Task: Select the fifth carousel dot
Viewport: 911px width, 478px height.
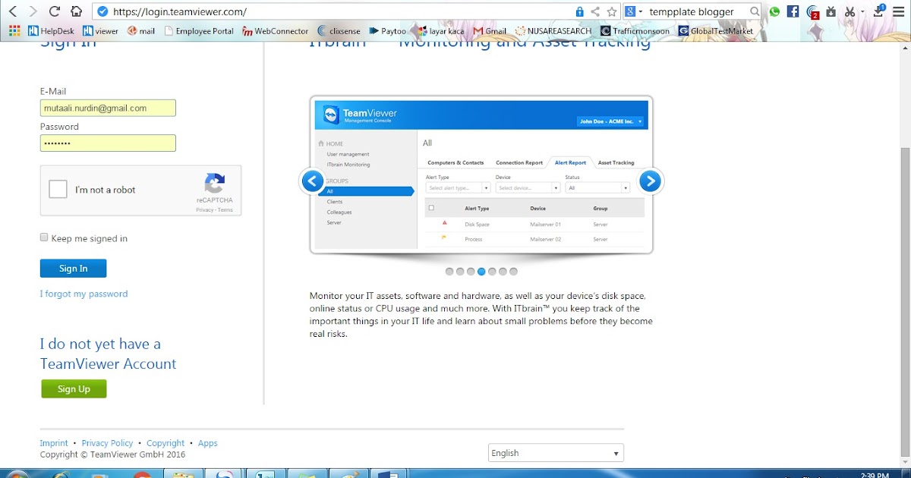Action: 492,271
